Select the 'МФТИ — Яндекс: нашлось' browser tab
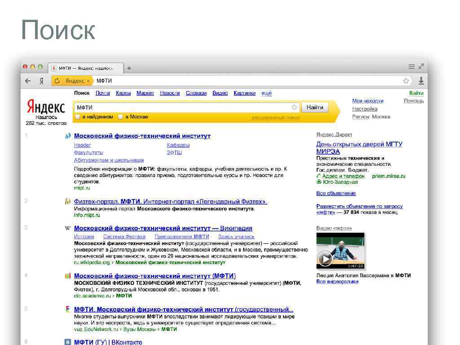The width and height of the screenshot is (460, 345). coord(86,68)
